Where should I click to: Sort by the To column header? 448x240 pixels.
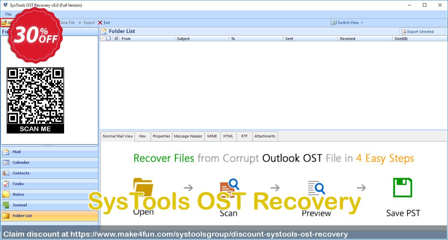[x=256, y=39]
